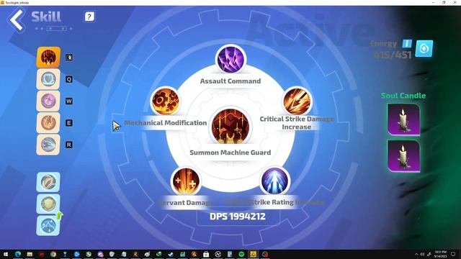Viewport: 461px width, 259px height.
Task: Select the Critical Strike Rating Increase icon
Action: 274,181
